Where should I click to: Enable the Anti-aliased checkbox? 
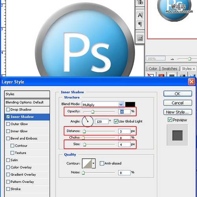102,163
